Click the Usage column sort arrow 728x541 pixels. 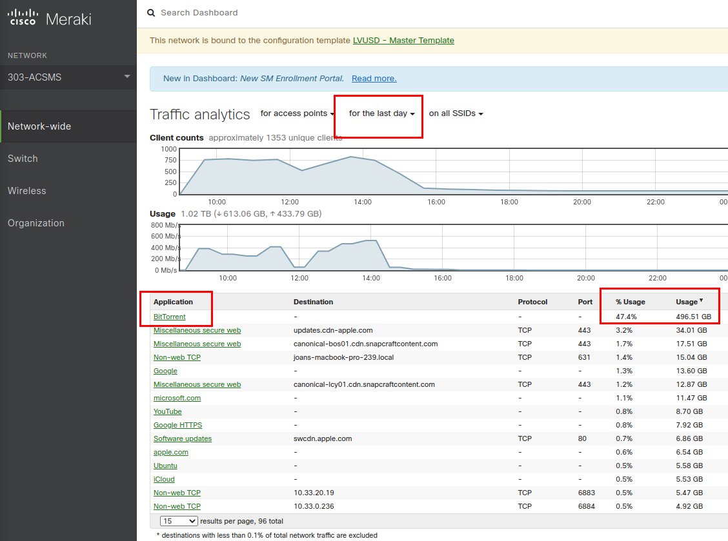pos(701,300)
